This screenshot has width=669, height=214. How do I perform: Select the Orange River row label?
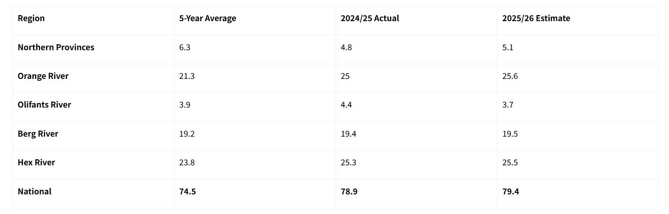pos(43,76)
